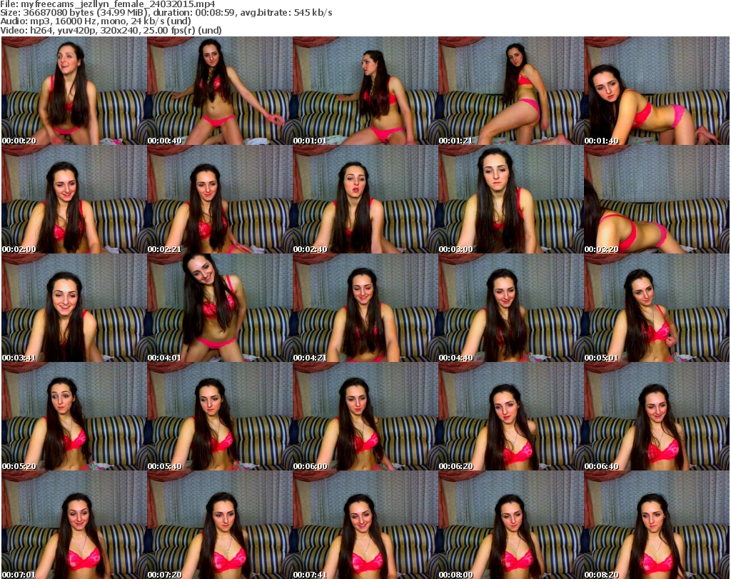Open the thumbnail stamped 00:04:21
Screen dimensions: 731x579
pyautogui.click(x=365, y=308)
